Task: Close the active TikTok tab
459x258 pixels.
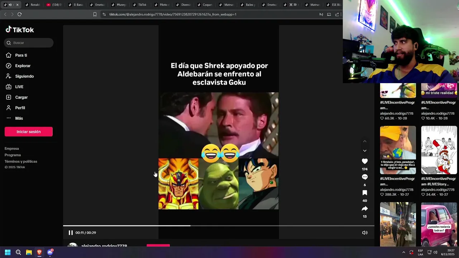Action: pos(17,5)
